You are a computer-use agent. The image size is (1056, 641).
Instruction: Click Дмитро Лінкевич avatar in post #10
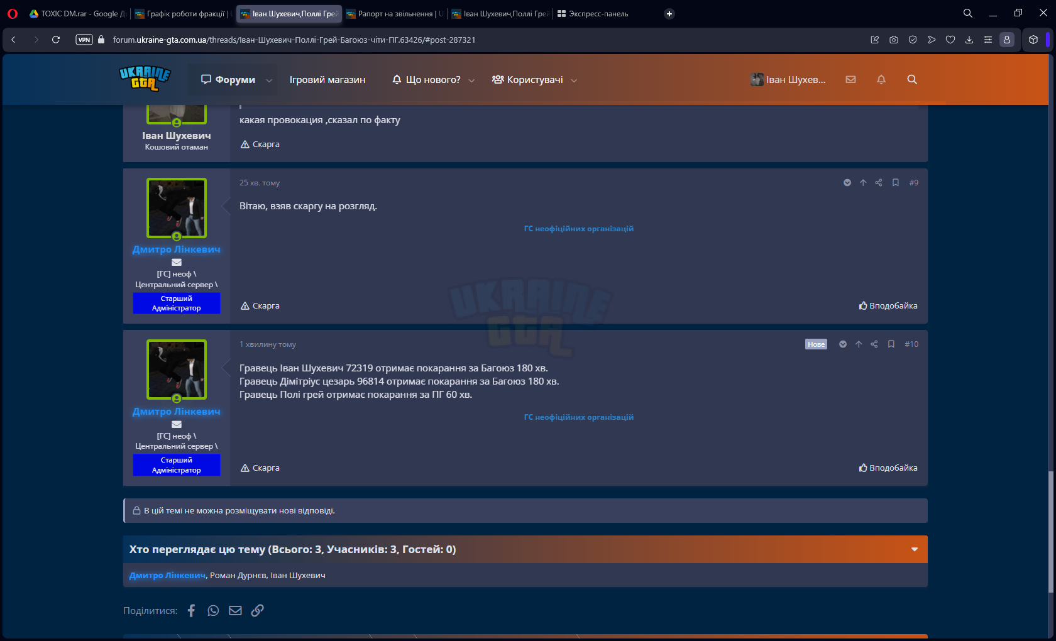tap(177, 370)
